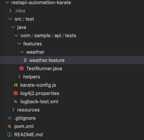Viewport: 144px width, 140px height.
Task: Click the red icon beside log4j2.properties
Action: [x=16, y=93]
